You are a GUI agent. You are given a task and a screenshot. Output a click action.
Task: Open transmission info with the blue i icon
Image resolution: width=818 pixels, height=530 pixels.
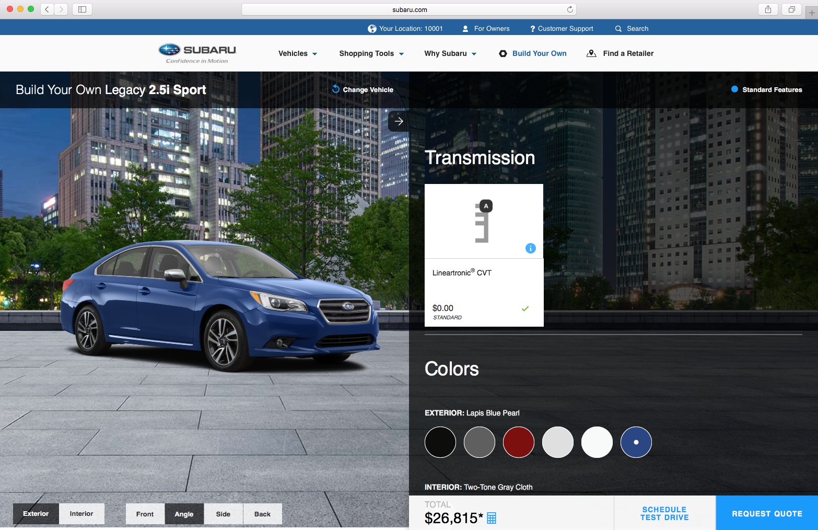[x=530, y=248]
